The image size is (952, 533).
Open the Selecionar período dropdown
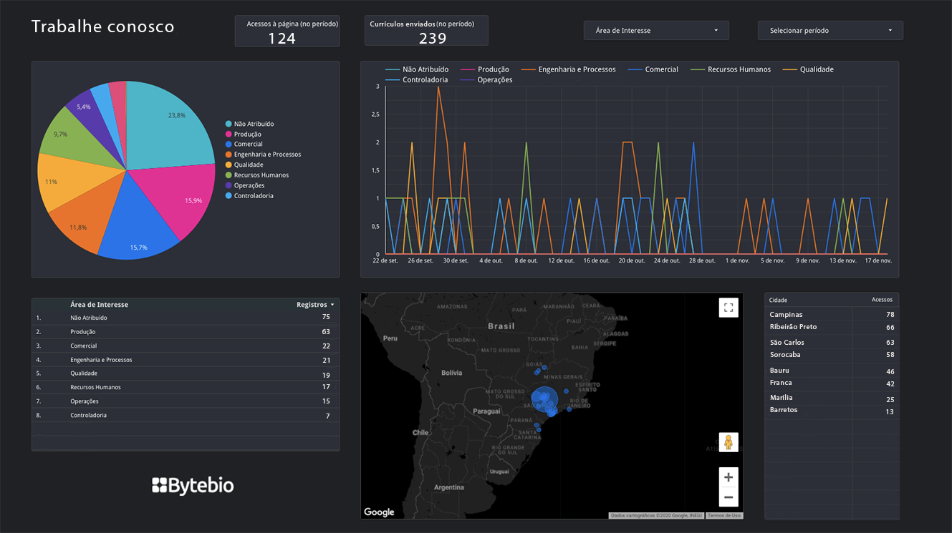point(830,30)
